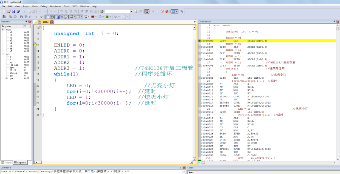340x174 pixels.
Task: Click the Show Next Statement arrow icon
Action: pyautogui.click(x=42, y=17)
